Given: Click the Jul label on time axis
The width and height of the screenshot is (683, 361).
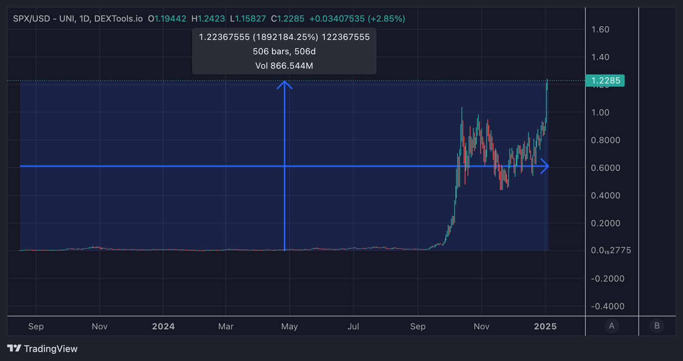Looking at the screenshot, I should point(353,326).
